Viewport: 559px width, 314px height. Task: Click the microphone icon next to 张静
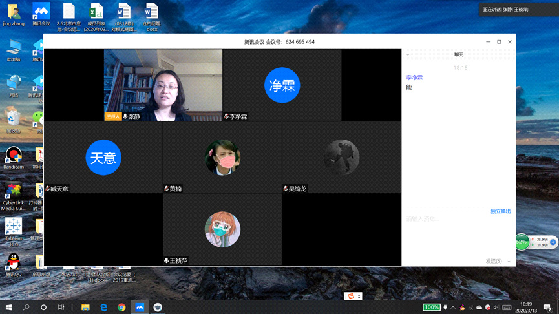(x=125, y=117)
